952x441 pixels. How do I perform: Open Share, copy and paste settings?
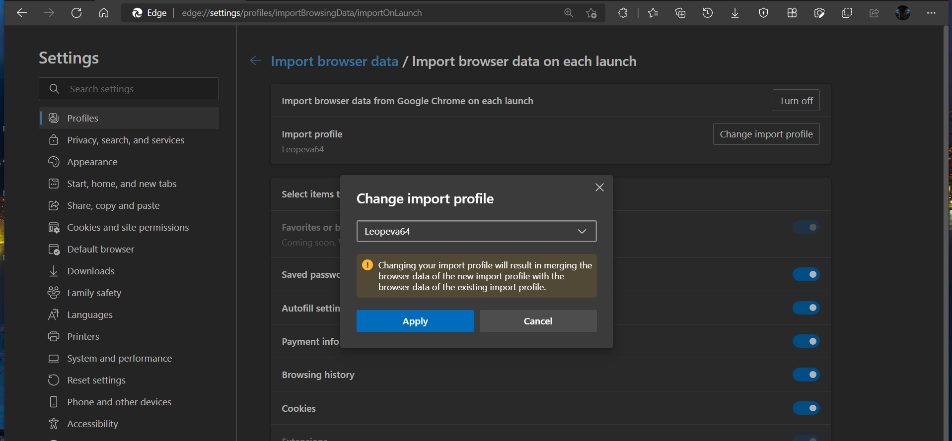pos(129,205)
